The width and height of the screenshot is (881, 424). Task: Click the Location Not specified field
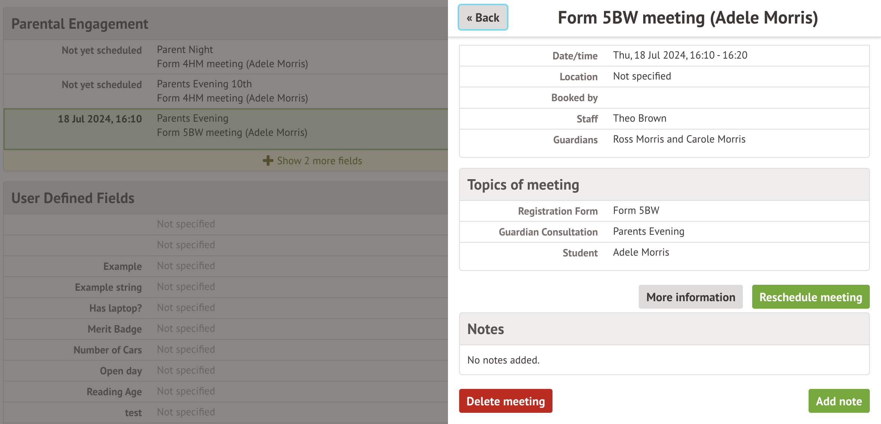(642, 76)
